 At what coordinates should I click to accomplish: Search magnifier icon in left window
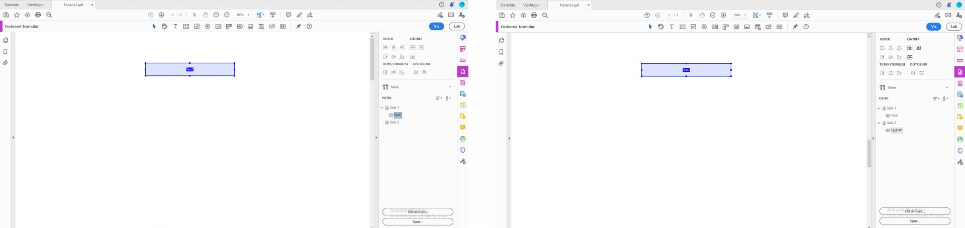pos(49,15)
